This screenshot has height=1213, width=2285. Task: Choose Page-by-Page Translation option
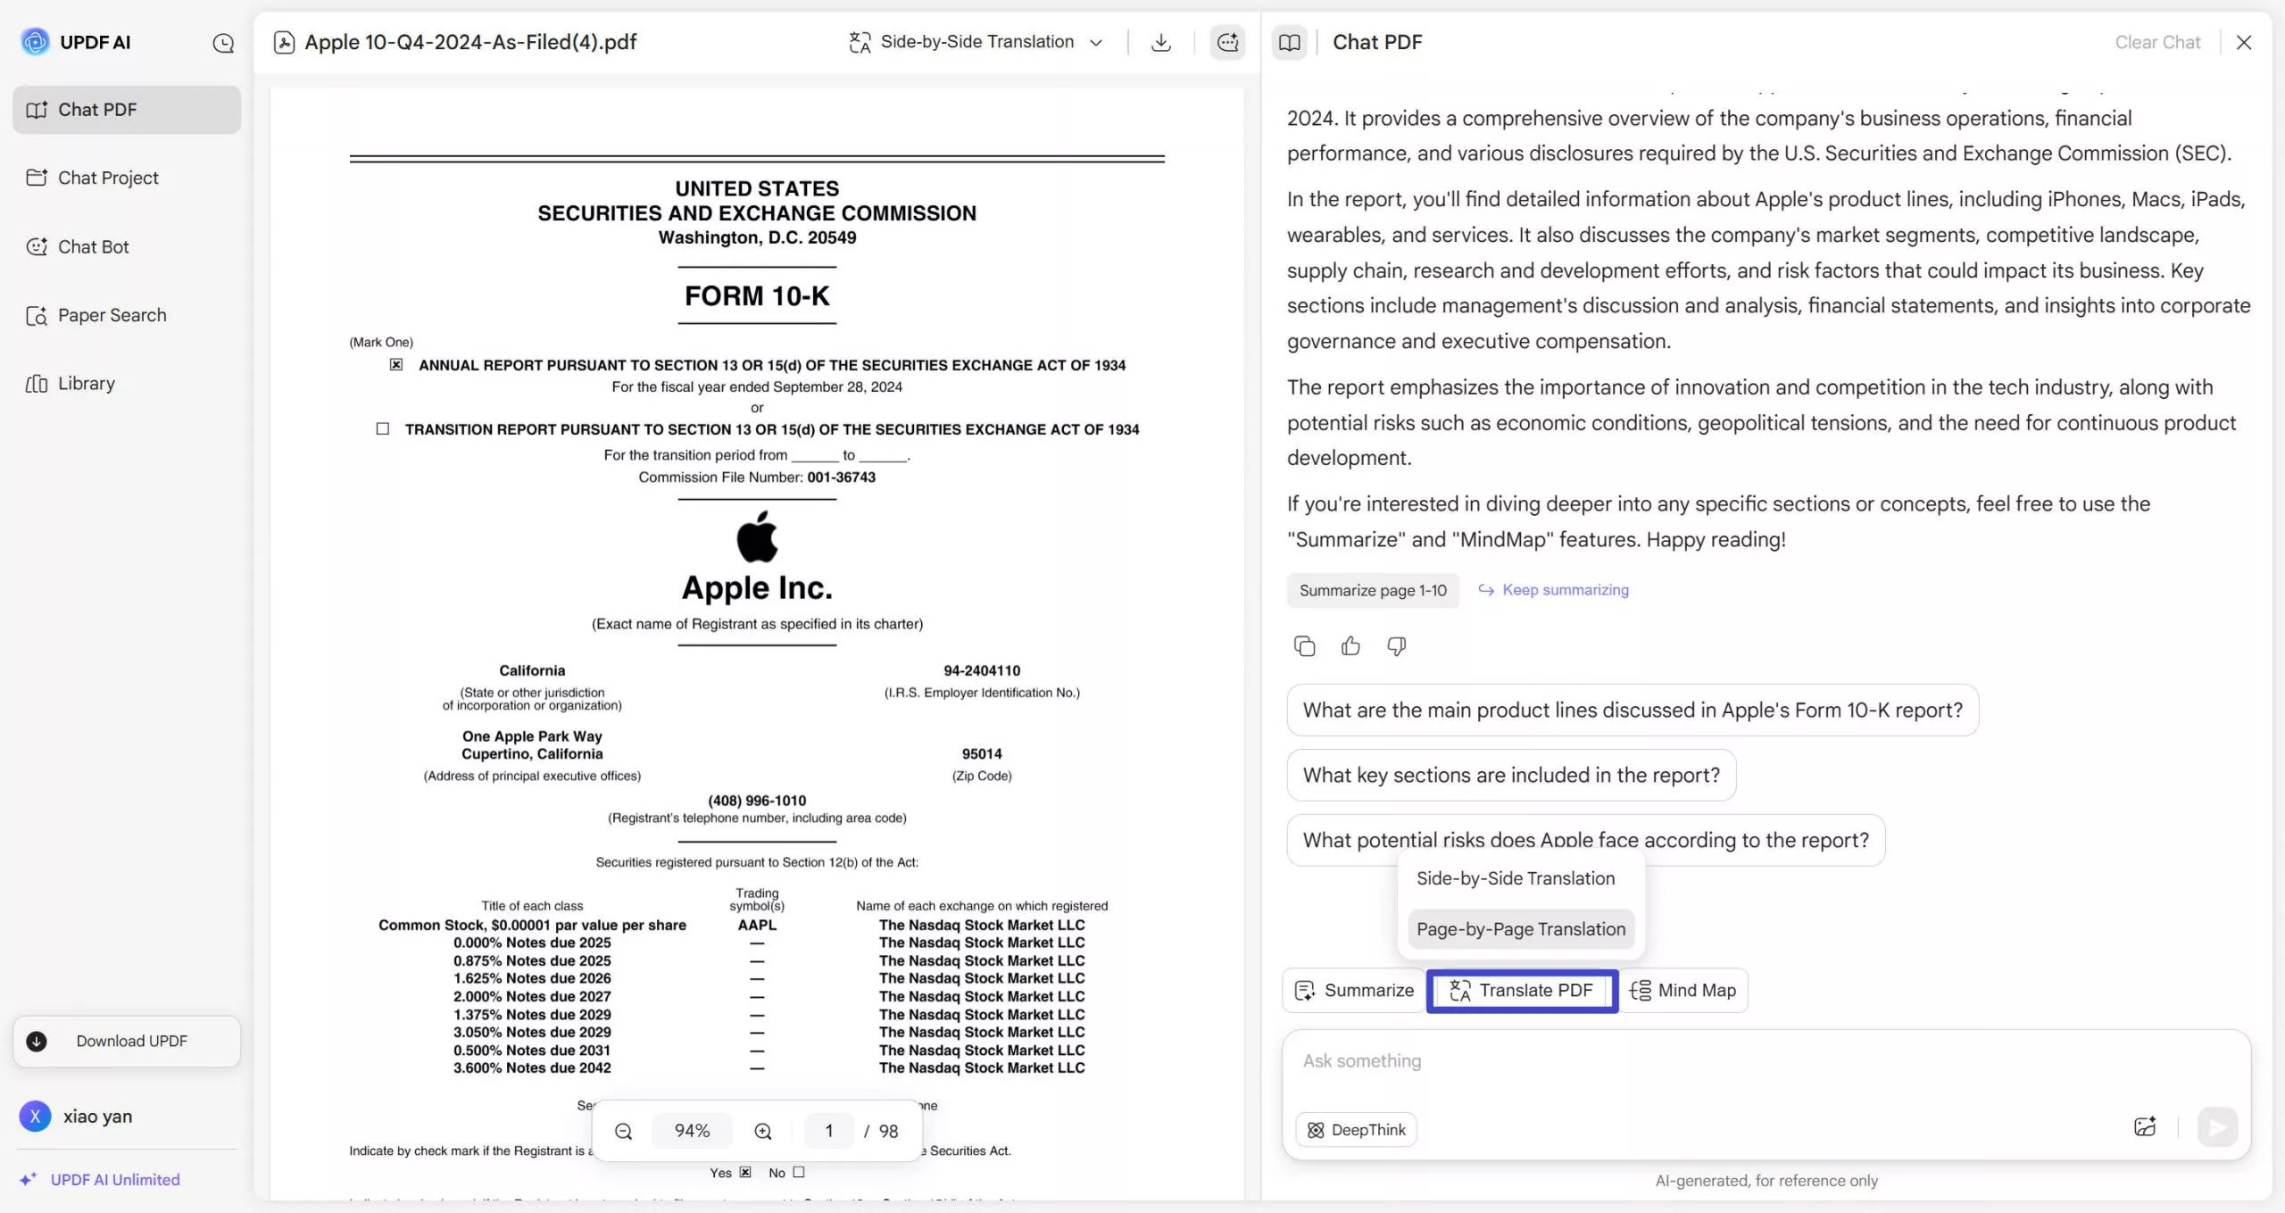point(1521,928)
